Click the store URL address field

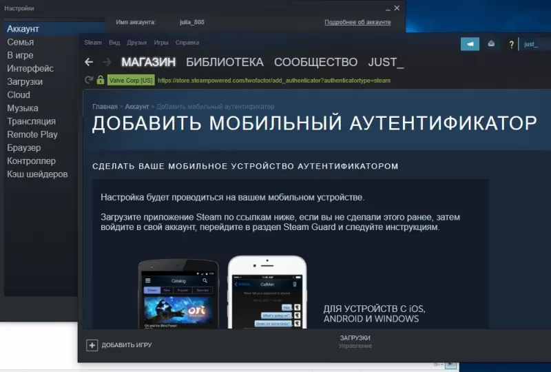coord(274,81)
